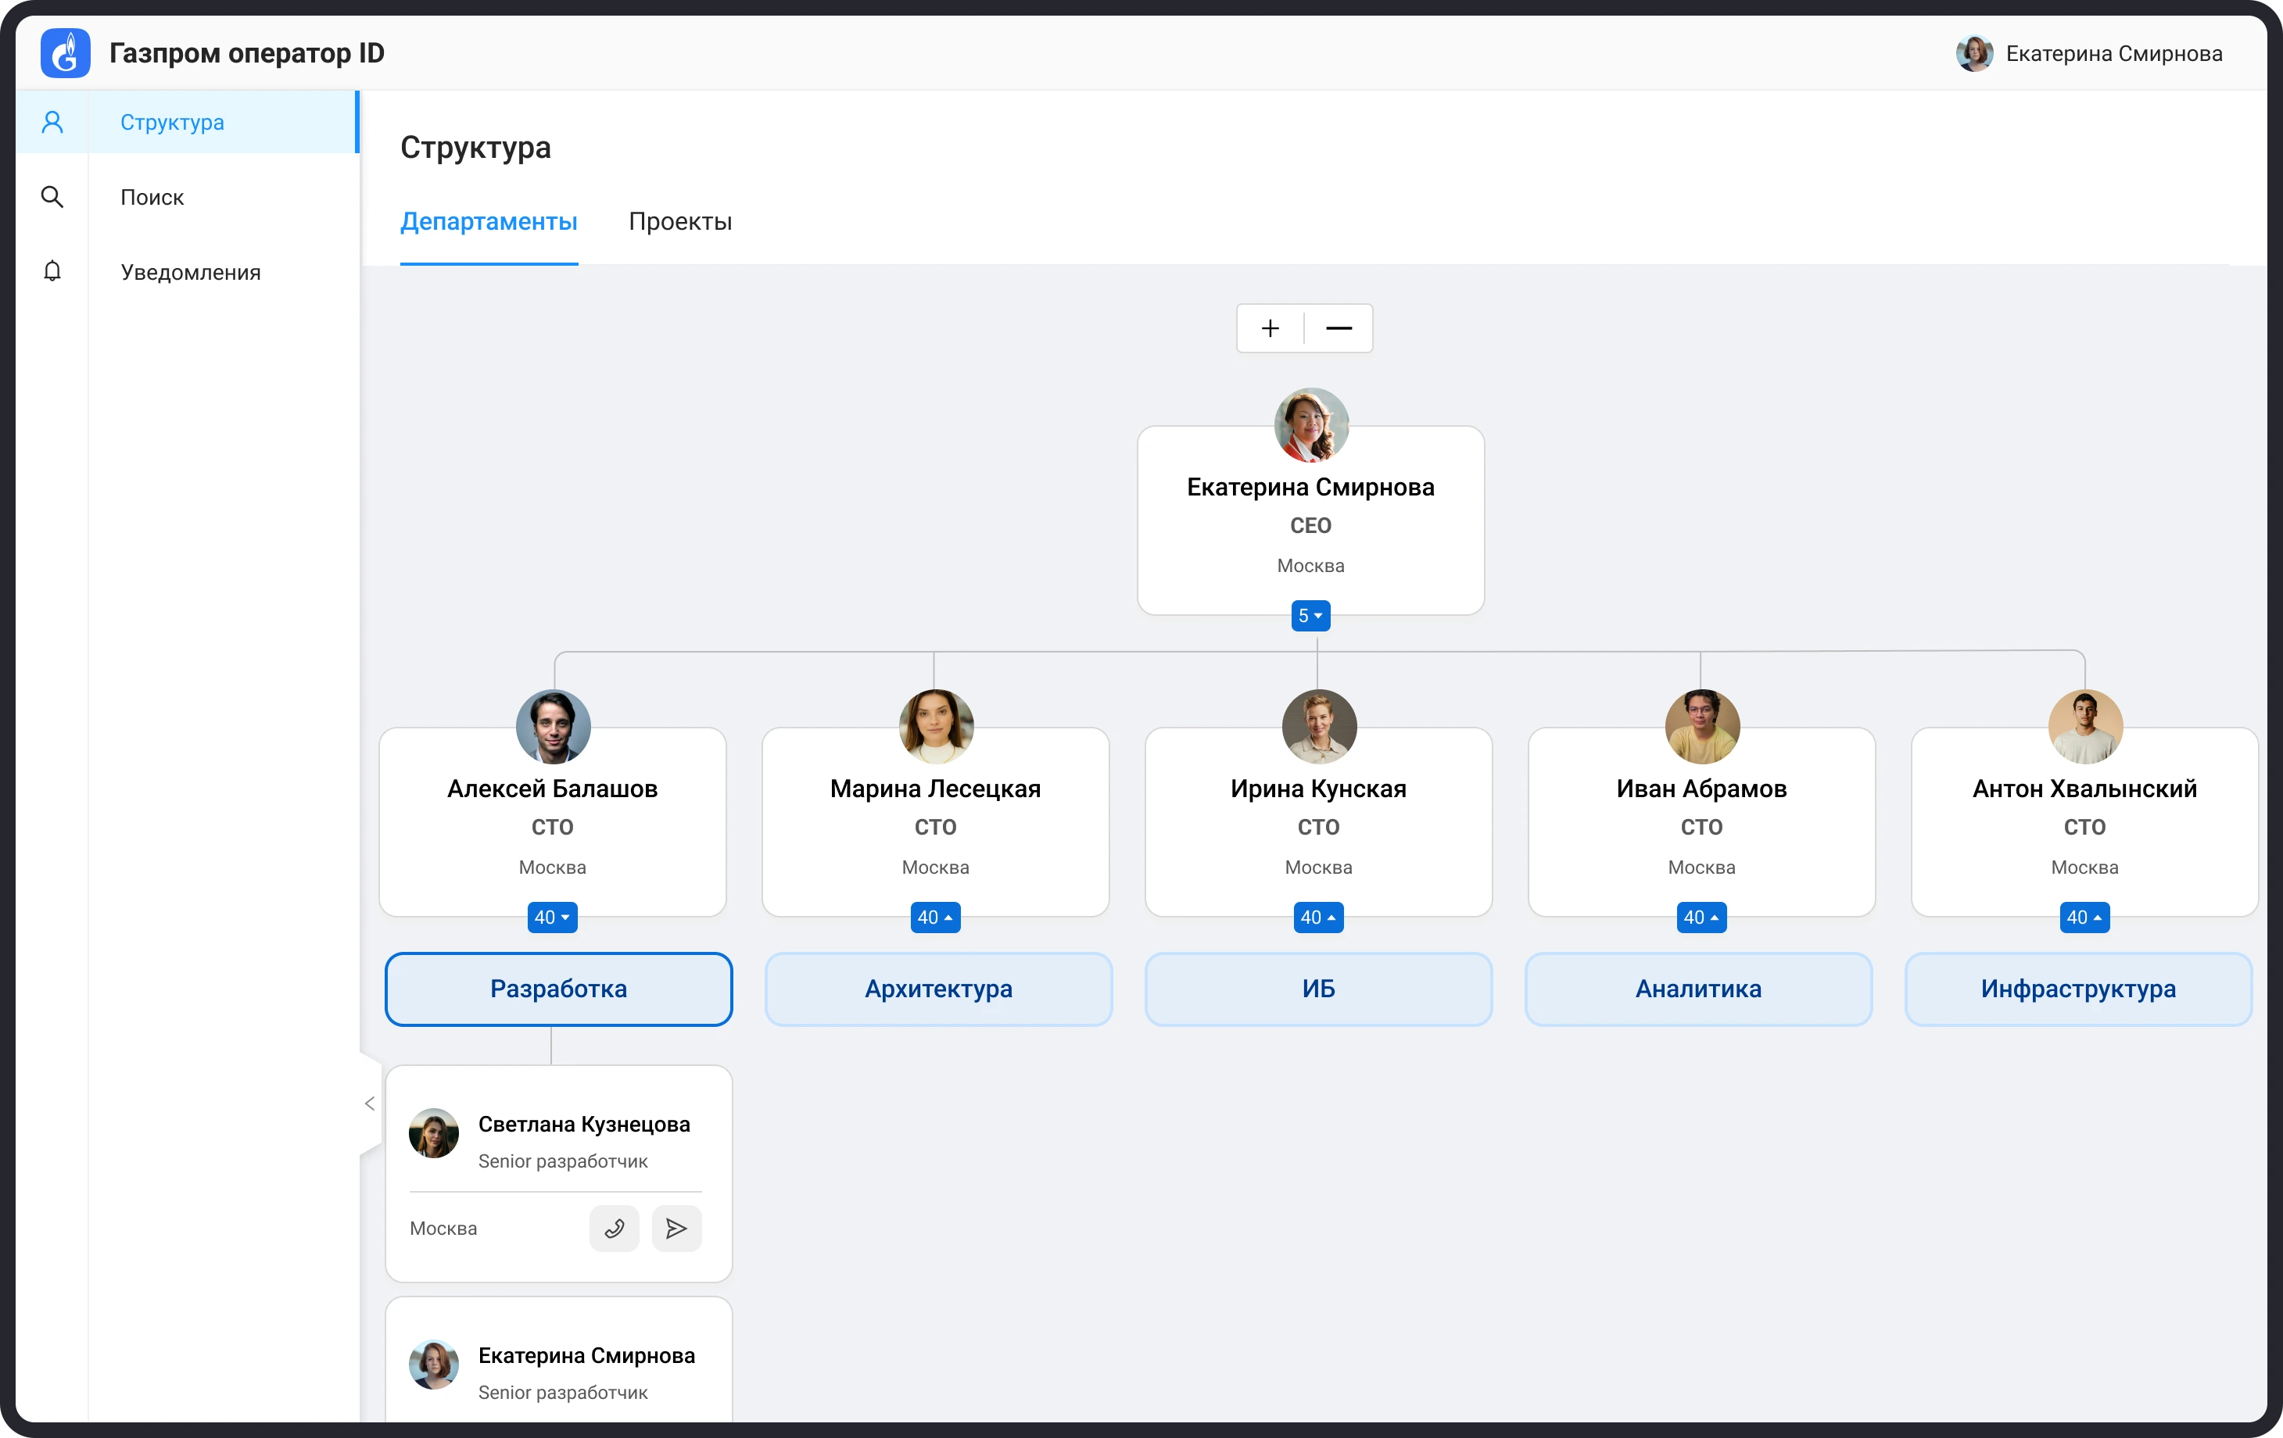2283x1438 pixels.
Task: Click the Газпром оператор ID title
Action: 246,53
